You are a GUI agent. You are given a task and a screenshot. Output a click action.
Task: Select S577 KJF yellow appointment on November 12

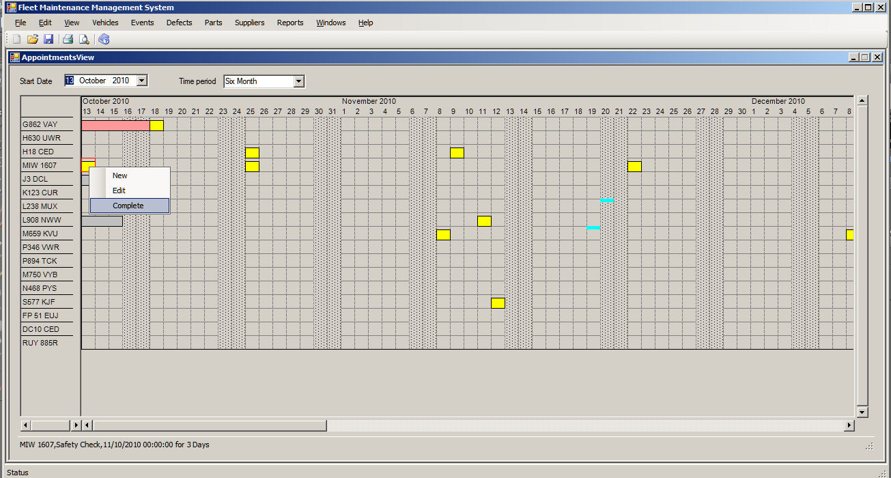498,303
